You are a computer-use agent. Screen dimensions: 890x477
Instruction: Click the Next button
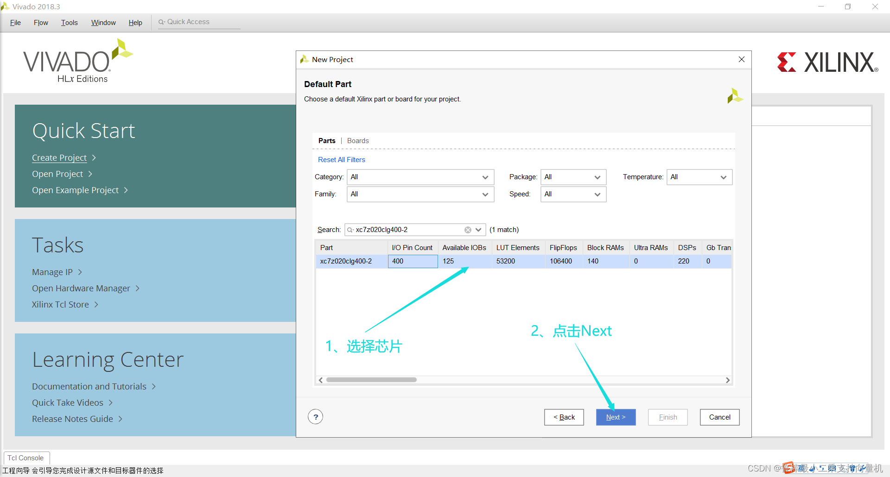(616, 417)
